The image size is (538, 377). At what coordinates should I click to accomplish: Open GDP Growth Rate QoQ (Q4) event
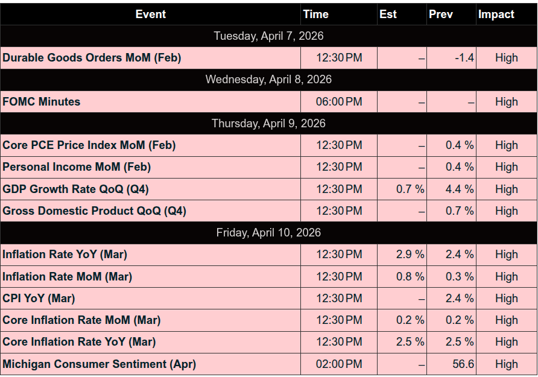click(x=75, y=189)
